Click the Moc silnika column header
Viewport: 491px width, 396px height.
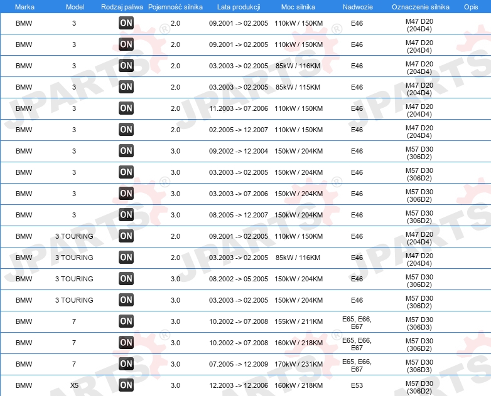click(x=298, y=7)
